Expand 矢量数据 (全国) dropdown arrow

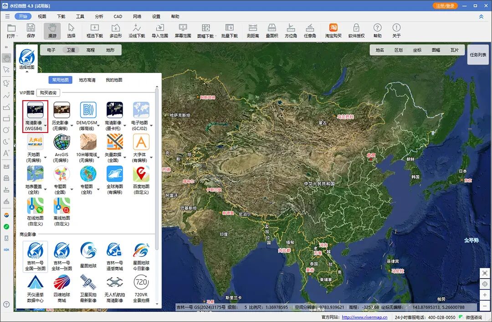[124, 158]
